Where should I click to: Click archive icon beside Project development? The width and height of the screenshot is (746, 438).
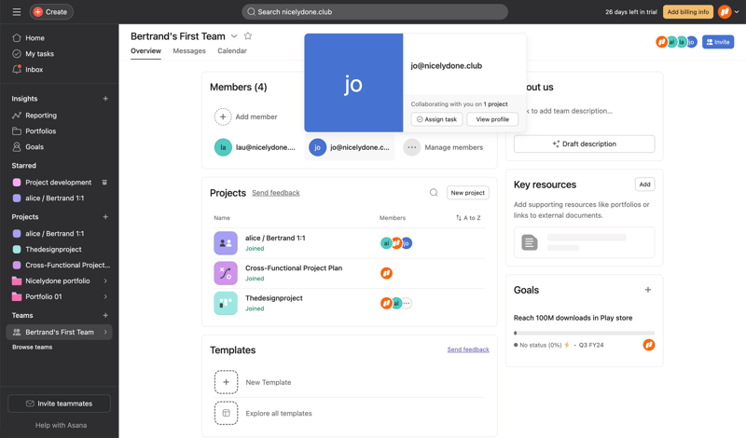[x=104, y=182]
